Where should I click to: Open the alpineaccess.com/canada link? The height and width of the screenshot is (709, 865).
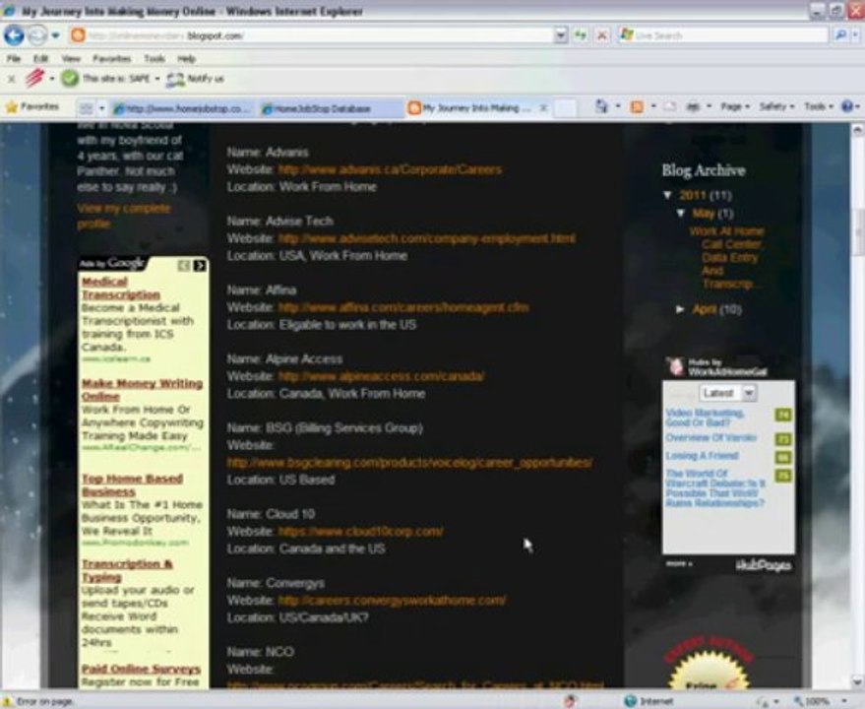381,376
